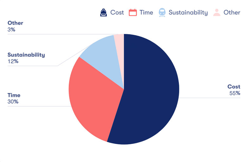Click the person icon beside Other legend
This screenshot has height=162, width=247.
(217, 13)
